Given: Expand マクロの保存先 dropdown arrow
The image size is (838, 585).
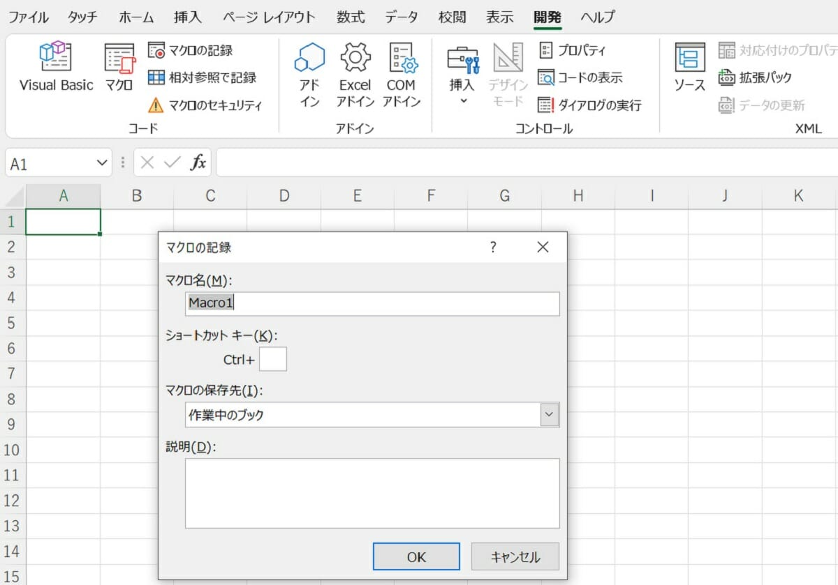Looking at the screenshot, I should pyautogui.click(x=550, y=415).
